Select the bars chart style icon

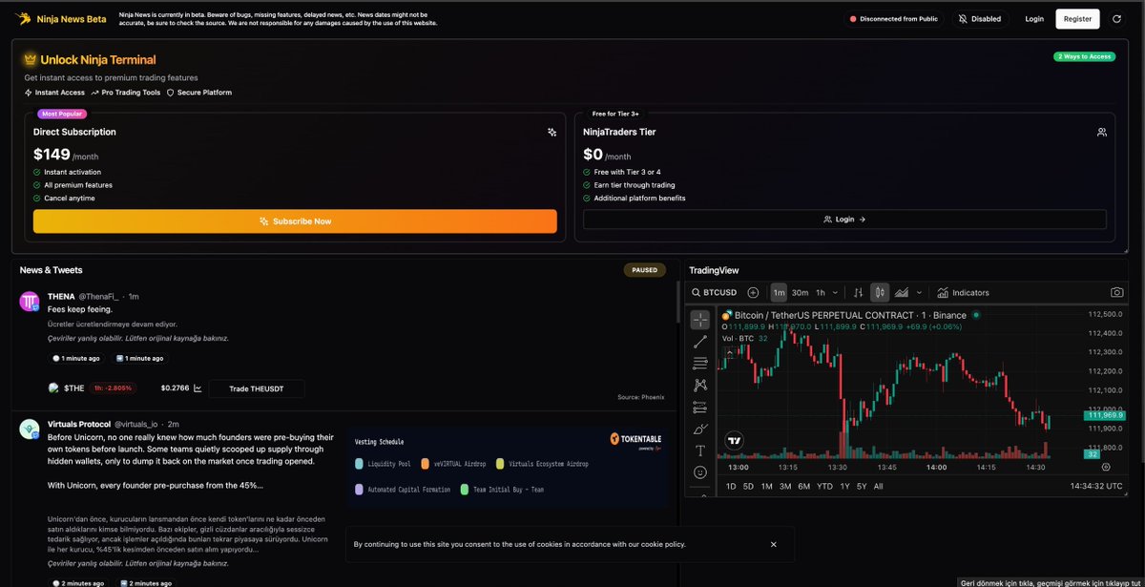click(x=859, y=293)
